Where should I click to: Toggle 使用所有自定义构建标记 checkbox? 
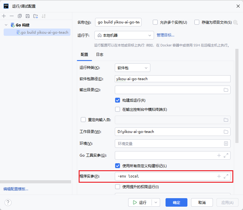118,166
